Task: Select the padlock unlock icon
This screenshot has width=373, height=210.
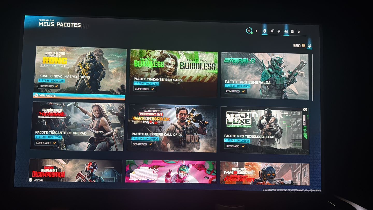Action: [x=272, y=31]
